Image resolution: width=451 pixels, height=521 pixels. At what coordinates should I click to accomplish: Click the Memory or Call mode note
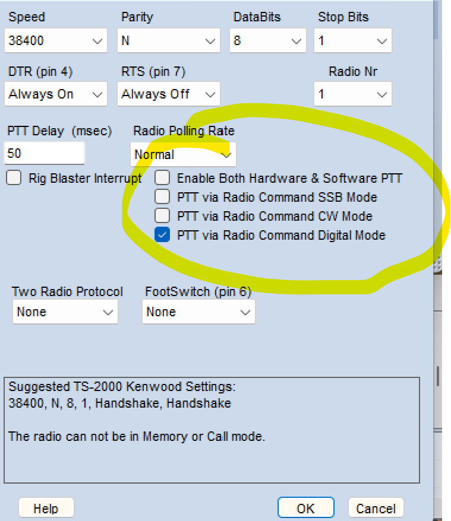[x=137, y=436]
